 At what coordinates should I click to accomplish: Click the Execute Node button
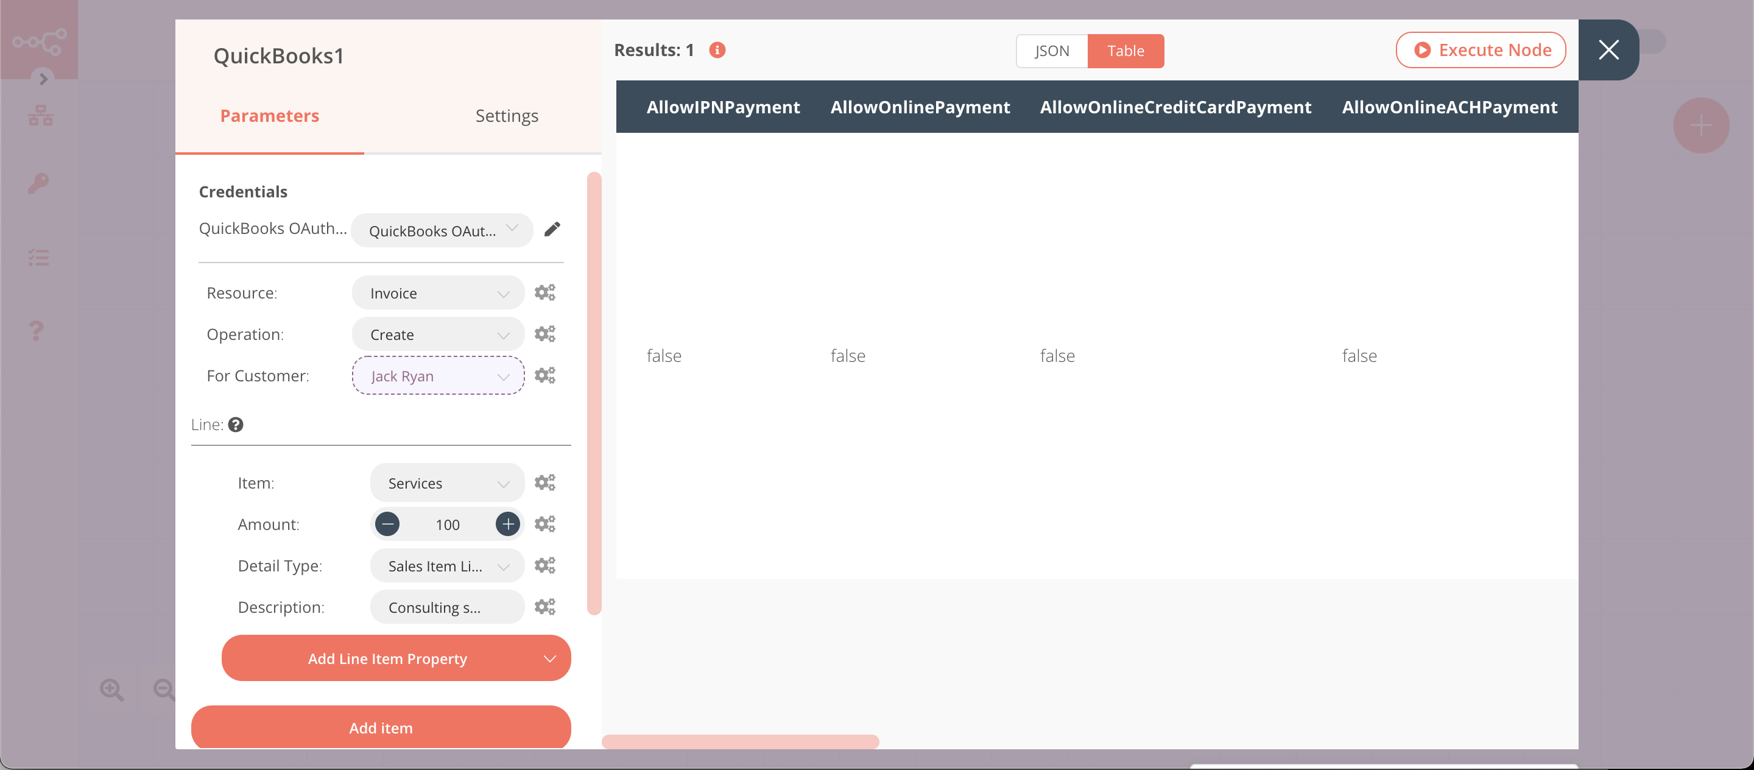click(1481, 50)
